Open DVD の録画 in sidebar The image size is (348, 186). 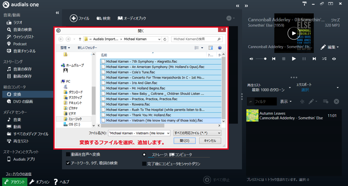[x=22, y=101]
